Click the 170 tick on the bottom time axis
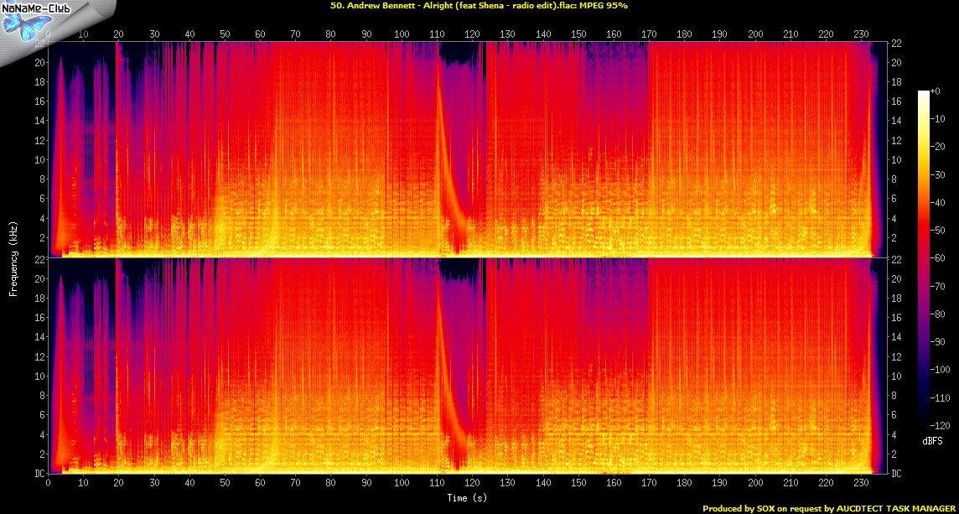This screenshot has height=514, width=959. point(649,484)
